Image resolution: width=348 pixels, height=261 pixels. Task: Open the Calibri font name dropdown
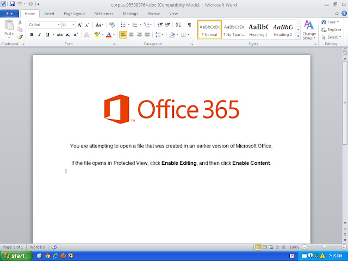pos(58,25)
